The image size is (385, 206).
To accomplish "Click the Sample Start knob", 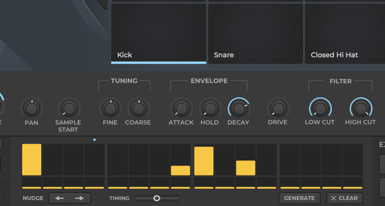I will point(68,108).
